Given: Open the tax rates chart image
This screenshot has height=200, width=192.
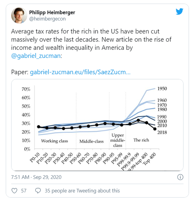Looking at the screenshot, I should pos(97,125).
